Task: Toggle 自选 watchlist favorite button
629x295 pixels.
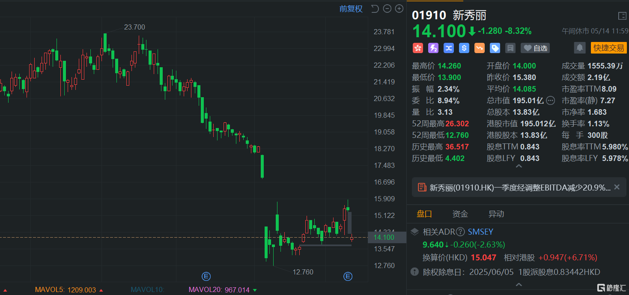Action: [x=535, y=48]
